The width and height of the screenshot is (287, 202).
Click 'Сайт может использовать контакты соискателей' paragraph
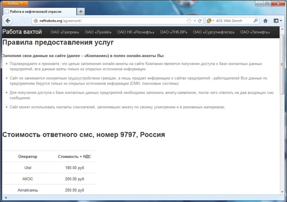coord(117,107)
